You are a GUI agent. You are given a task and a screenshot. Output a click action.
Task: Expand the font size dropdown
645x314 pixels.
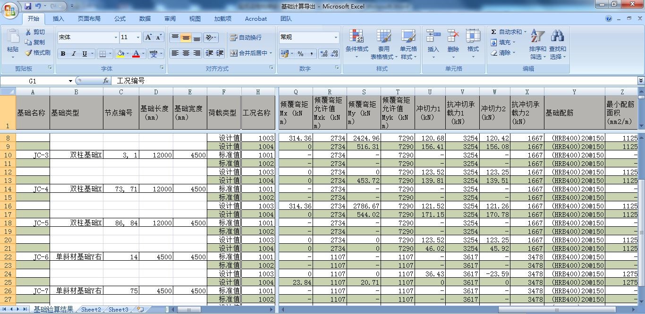click(138, 38)
